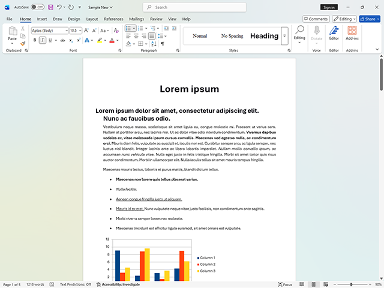This screenshot has width=384, height=288.
Task: Open the Review tab
Action: pos(156,19)
